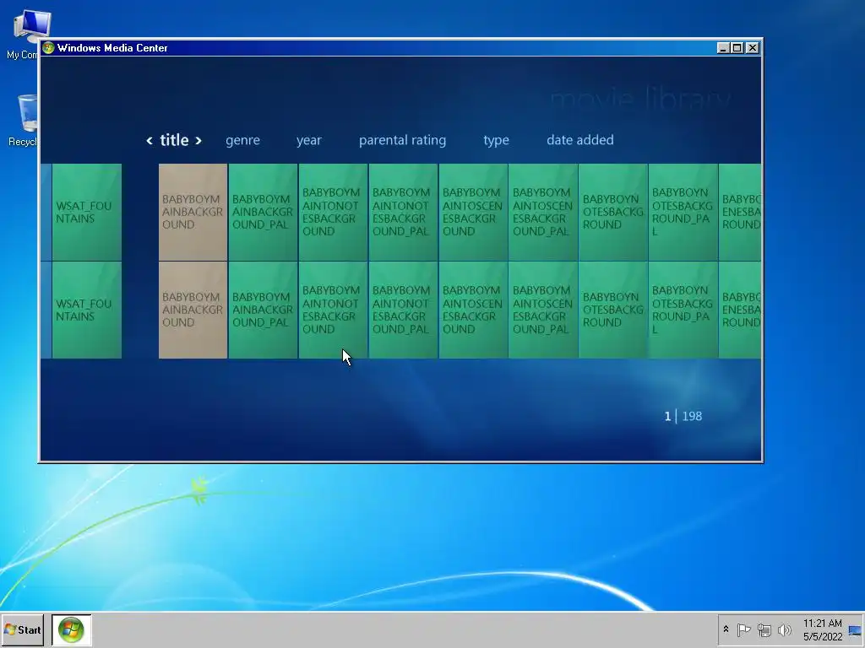
Task: Open bottom-row BABYBOYNOTESBACKGROUND_PAL tile
Action: pyautogui.click(x=683, y=310)
